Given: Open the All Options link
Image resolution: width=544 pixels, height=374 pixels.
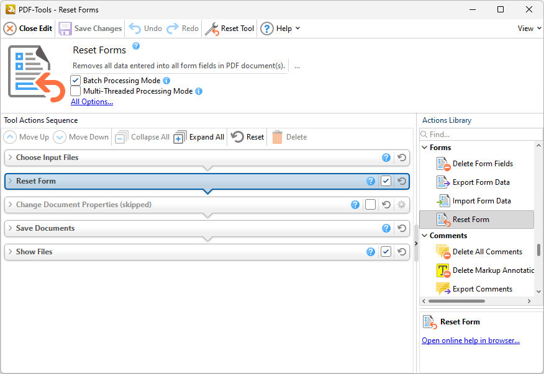Looking at the screenshot, I should click(92, 102).
